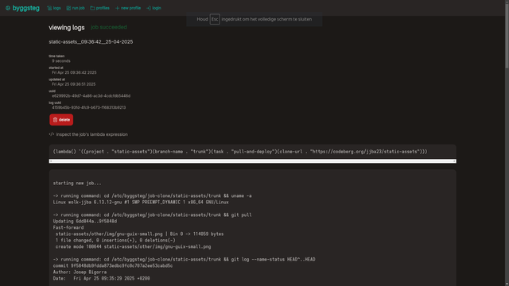Image resolution: width=509 pixels, height=286 pixels.
Task: Click the run job icon
Action: click(x=68, y=8)
